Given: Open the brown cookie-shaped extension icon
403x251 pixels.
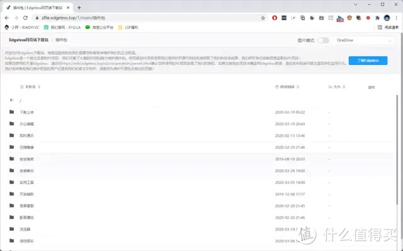Looking at the screenshot, I should pos(312,18).
